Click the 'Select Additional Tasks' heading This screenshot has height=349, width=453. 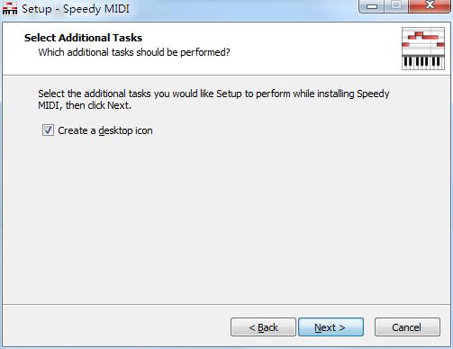click(83, 38)
